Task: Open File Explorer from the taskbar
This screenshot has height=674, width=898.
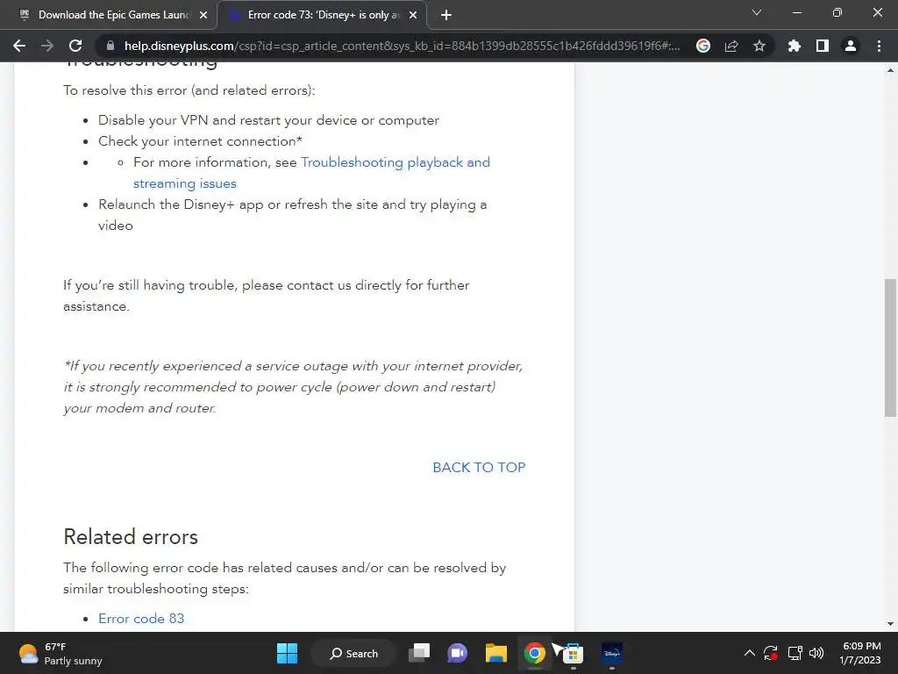Action: (x=496, y=653)
